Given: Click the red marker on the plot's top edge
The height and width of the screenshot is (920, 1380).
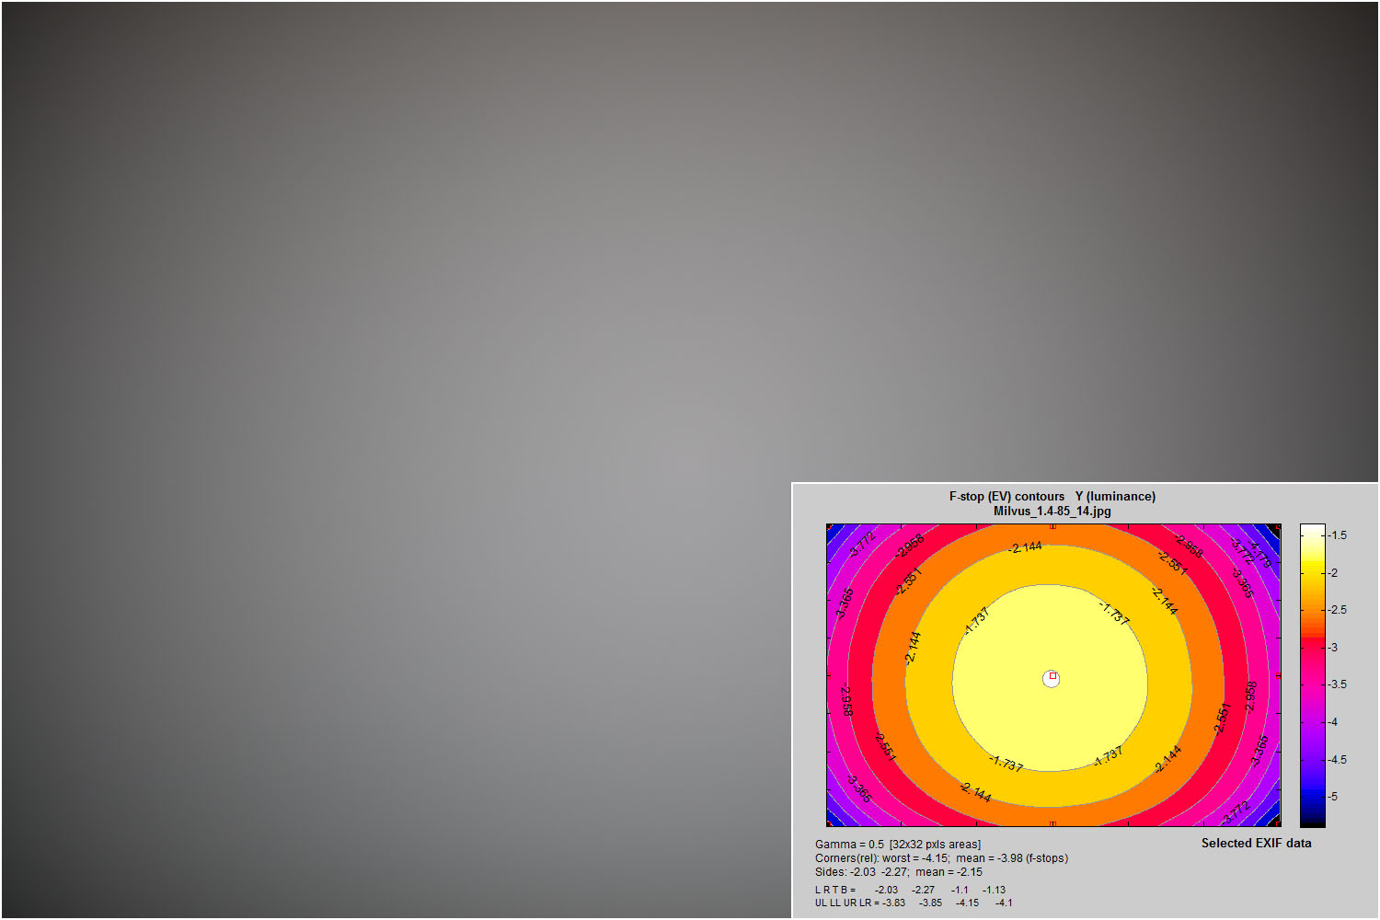Looking at the screenshot, I should 1052,526.
